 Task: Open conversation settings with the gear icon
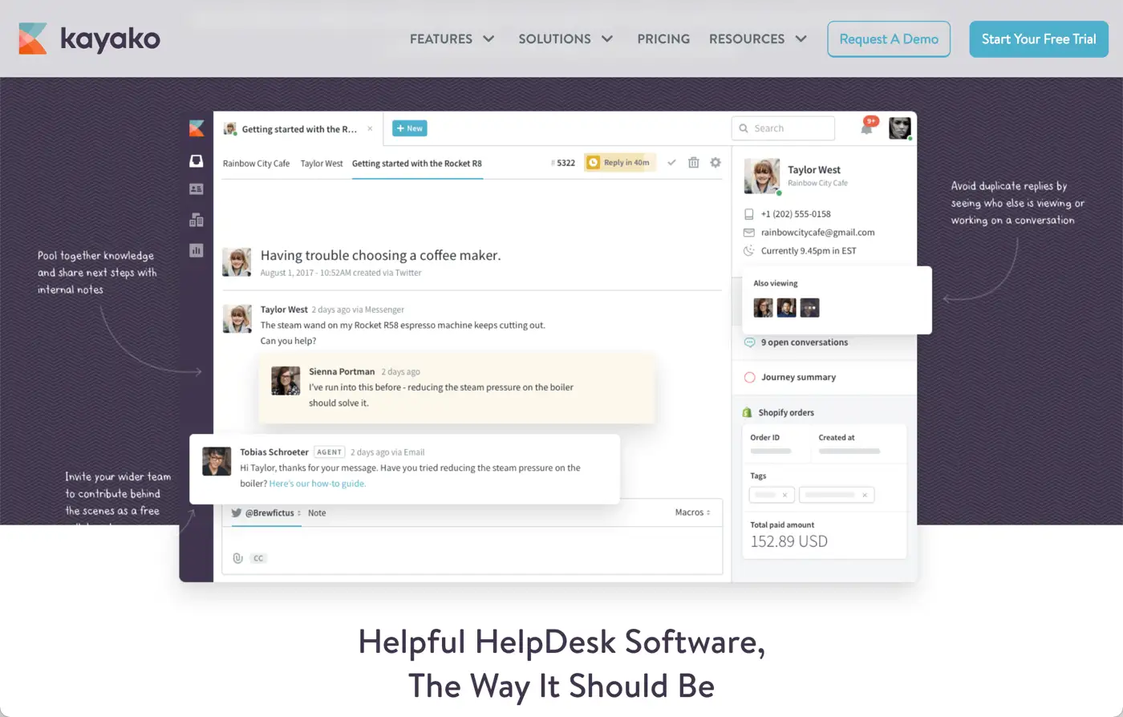[716, 163]
